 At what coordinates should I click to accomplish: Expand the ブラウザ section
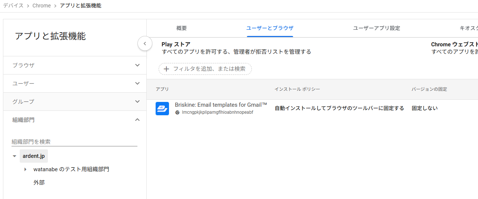137,65
